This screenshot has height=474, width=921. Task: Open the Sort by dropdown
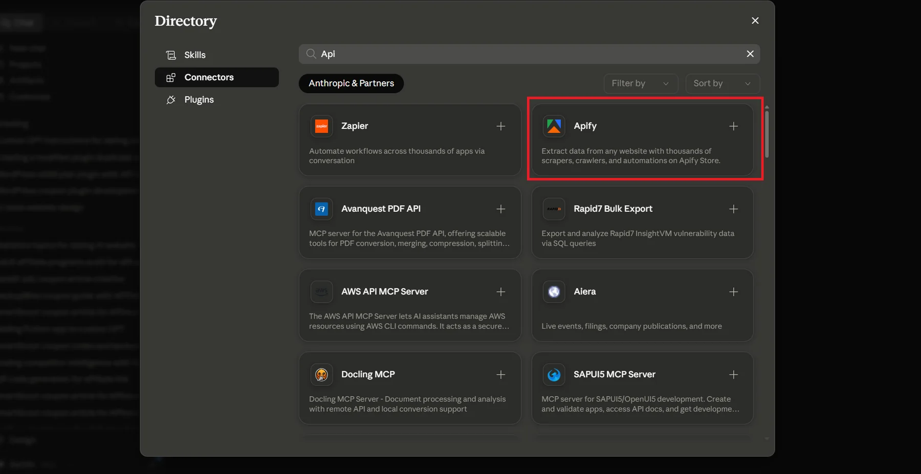click(722, 83)
